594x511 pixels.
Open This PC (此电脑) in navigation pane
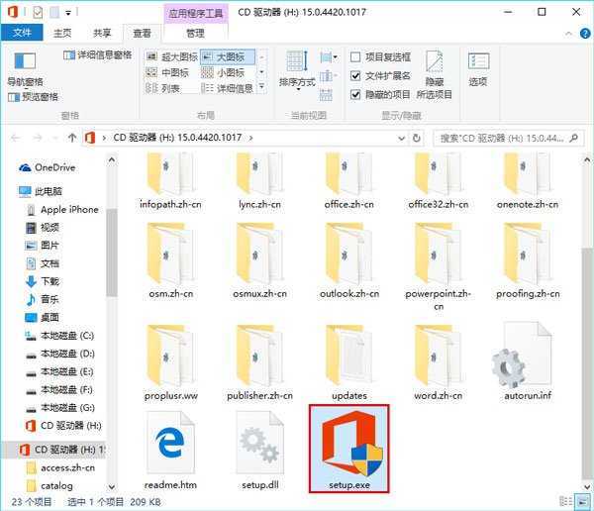click(41, 191)
